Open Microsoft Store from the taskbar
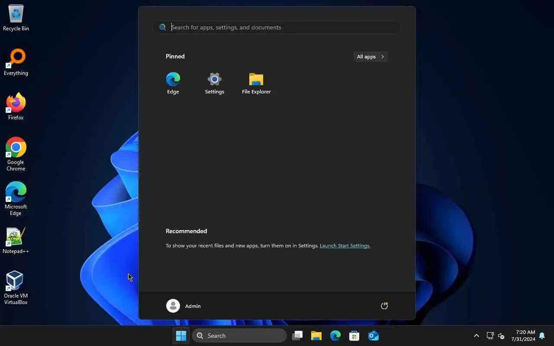Screen dimensions: 554x346 (354, 336)
